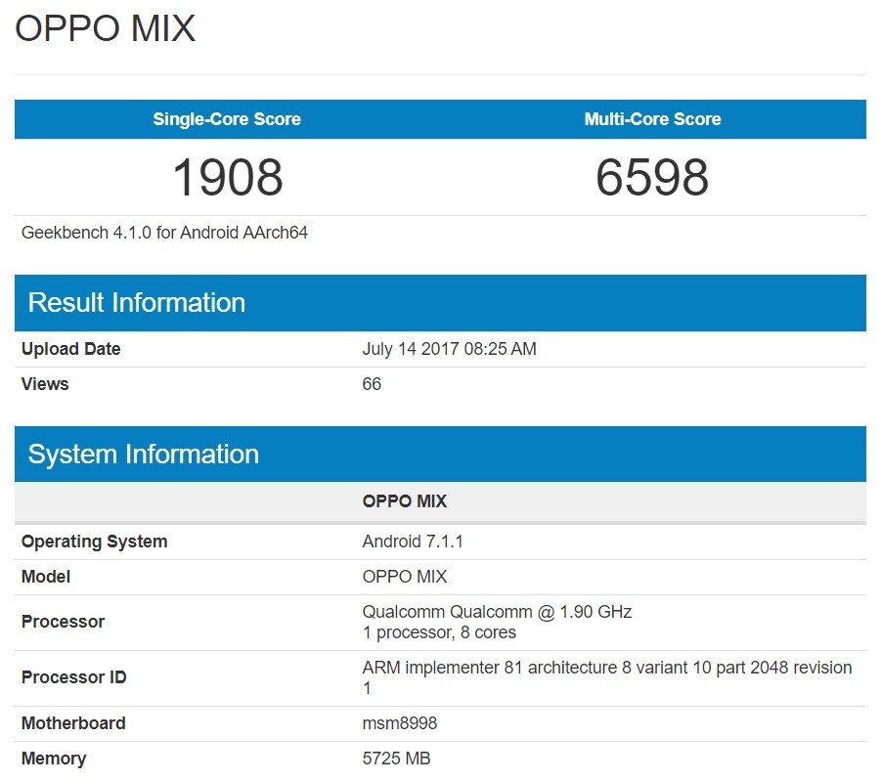Click the Processor row label
Viewport: 881px width, 781px height.
click(x=63, y=622)
